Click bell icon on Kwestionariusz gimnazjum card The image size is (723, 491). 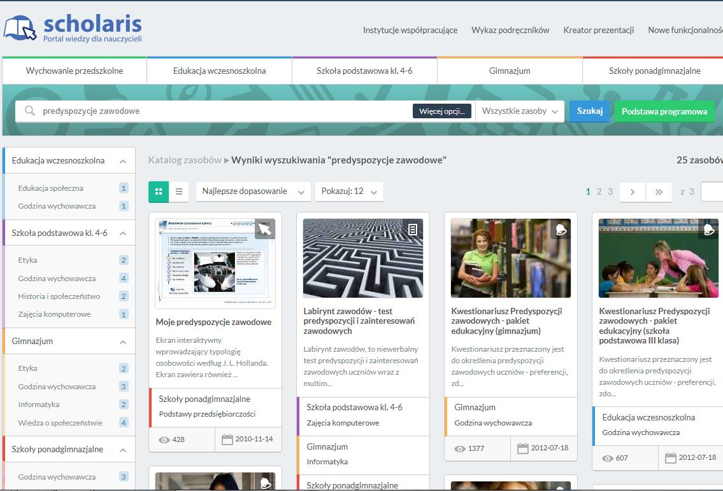(x=561, y=229)
